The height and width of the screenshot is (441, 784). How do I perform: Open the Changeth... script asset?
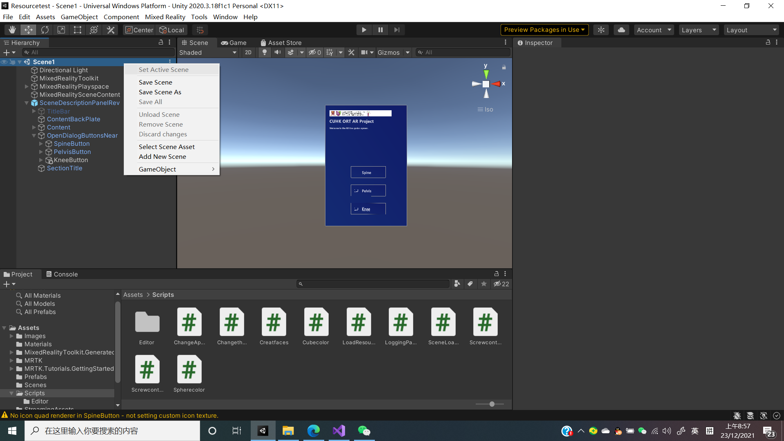(x=232, y=326)
